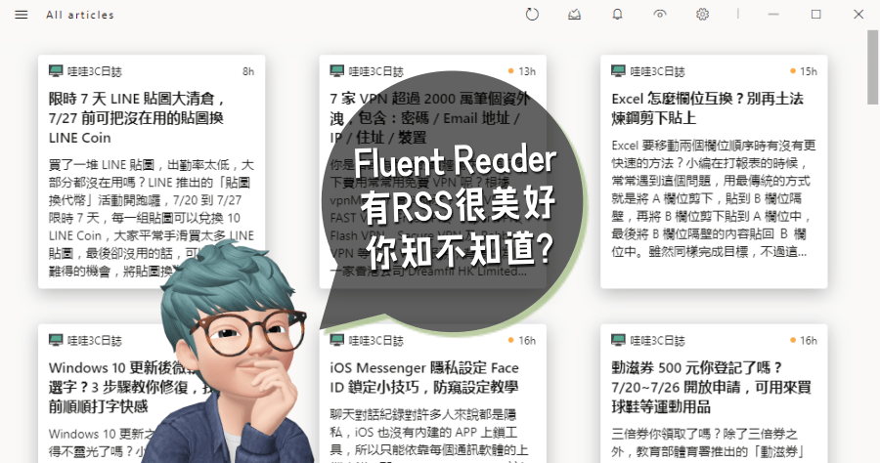Click the All articles title
Screen dimensions: 880x463
pyautogui.click(x=80, y=15)
